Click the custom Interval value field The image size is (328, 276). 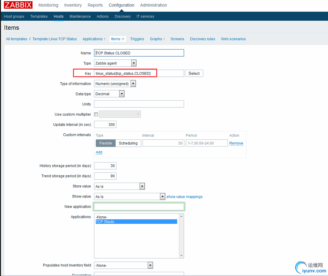click(x=164, y=143)
